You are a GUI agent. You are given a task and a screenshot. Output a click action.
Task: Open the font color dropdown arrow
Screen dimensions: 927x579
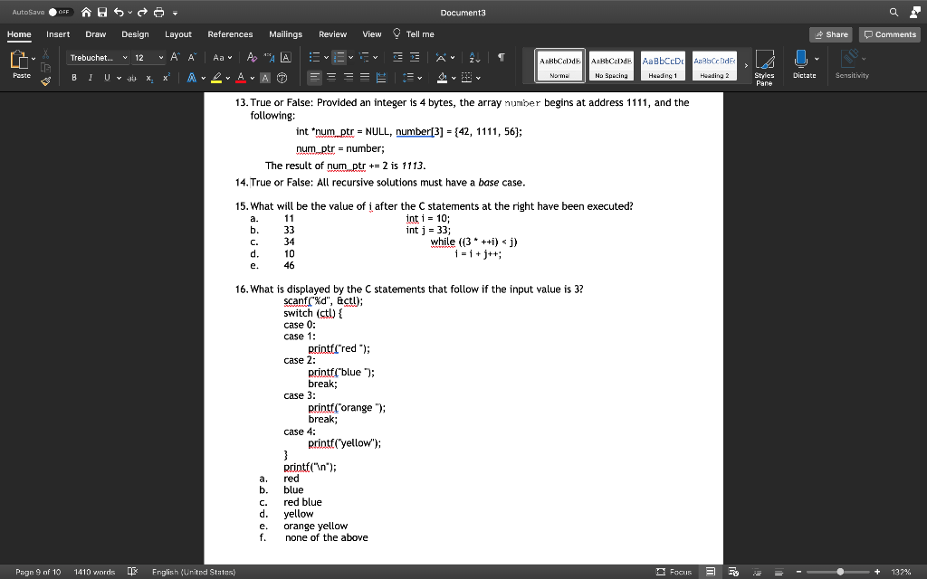coord(252,77)
